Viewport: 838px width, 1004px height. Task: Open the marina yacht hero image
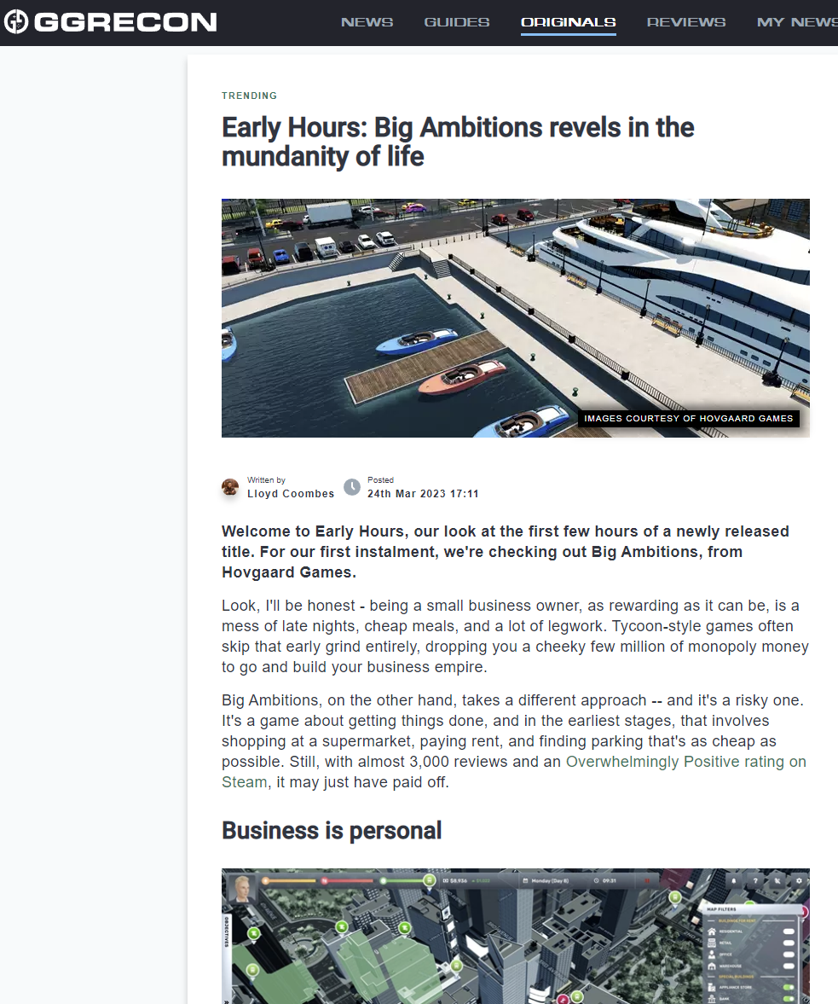click(x=516, y=318)
